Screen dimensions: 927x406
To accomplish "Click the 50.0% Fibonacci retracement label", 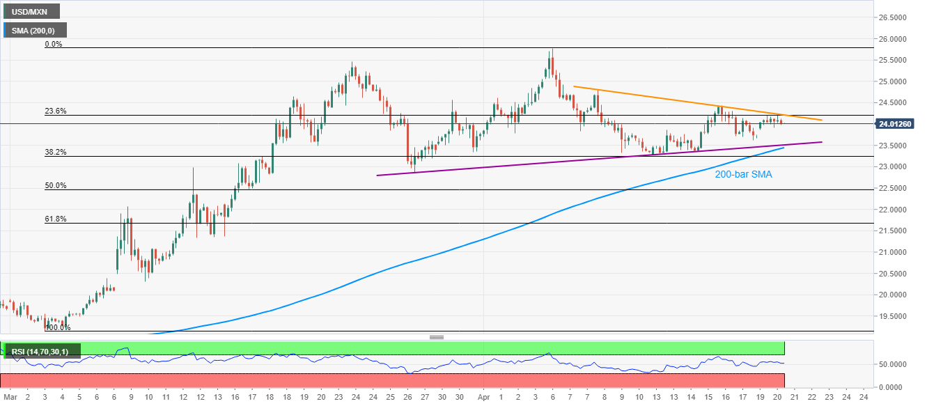I will coord(54,185).
